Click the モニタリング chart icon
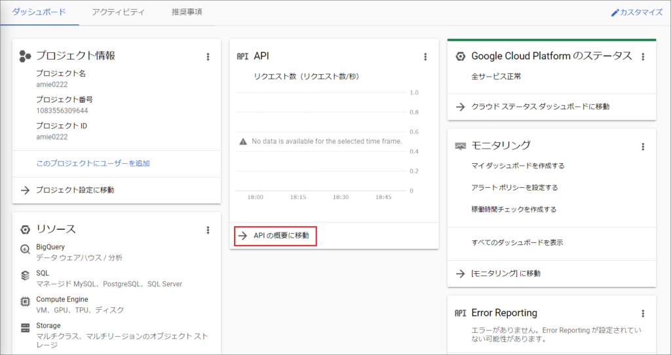671x355 pixels. pos(460,146)
